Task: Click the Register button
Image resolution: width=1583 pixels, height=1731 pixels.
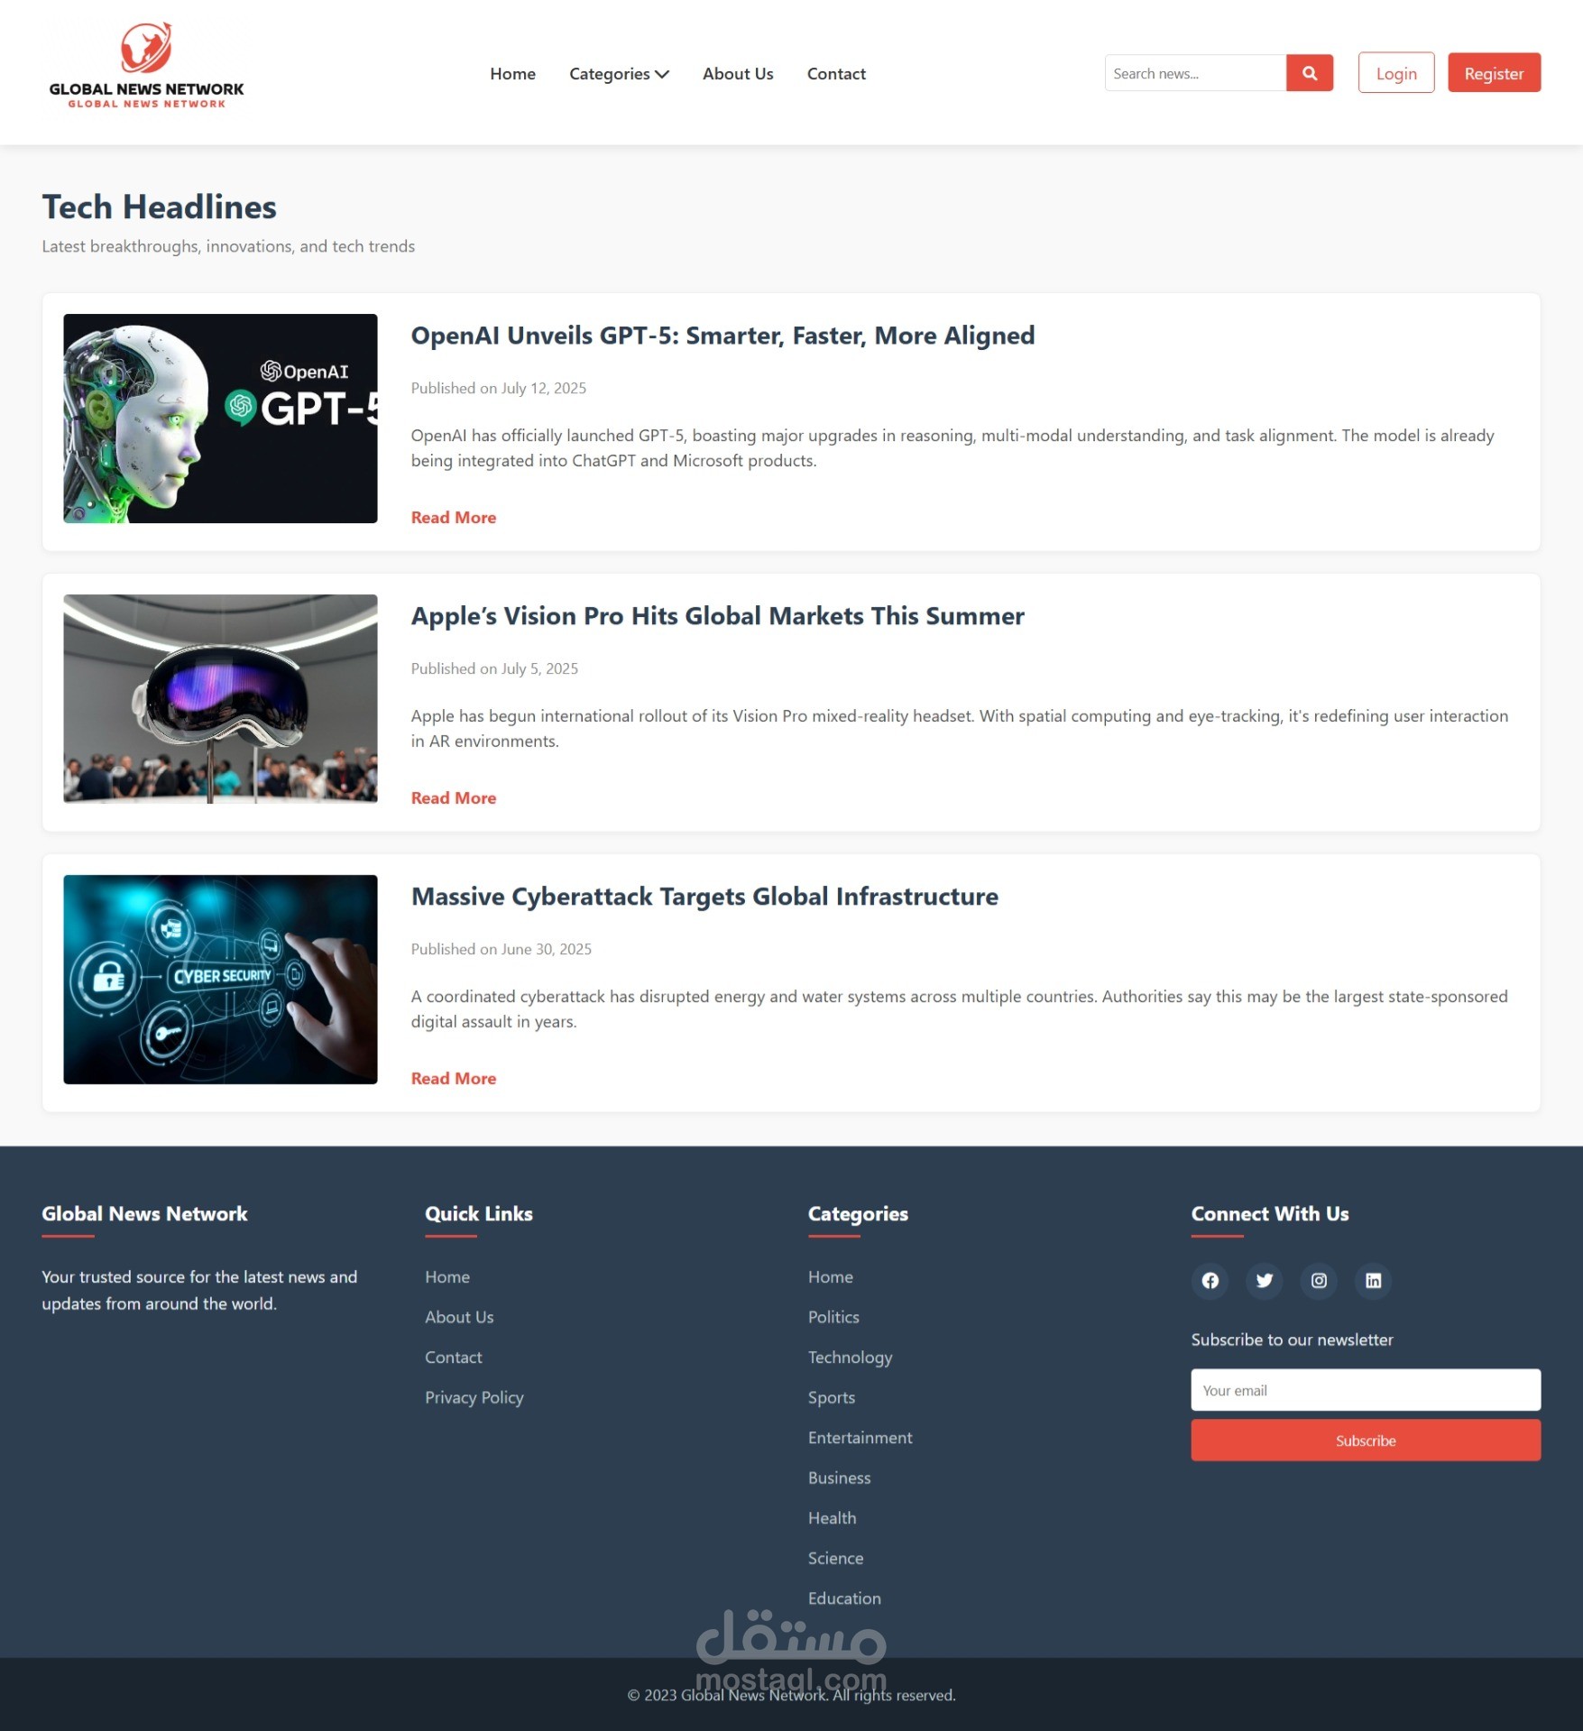Action: pyautogui.click(x=1494, y=73)
